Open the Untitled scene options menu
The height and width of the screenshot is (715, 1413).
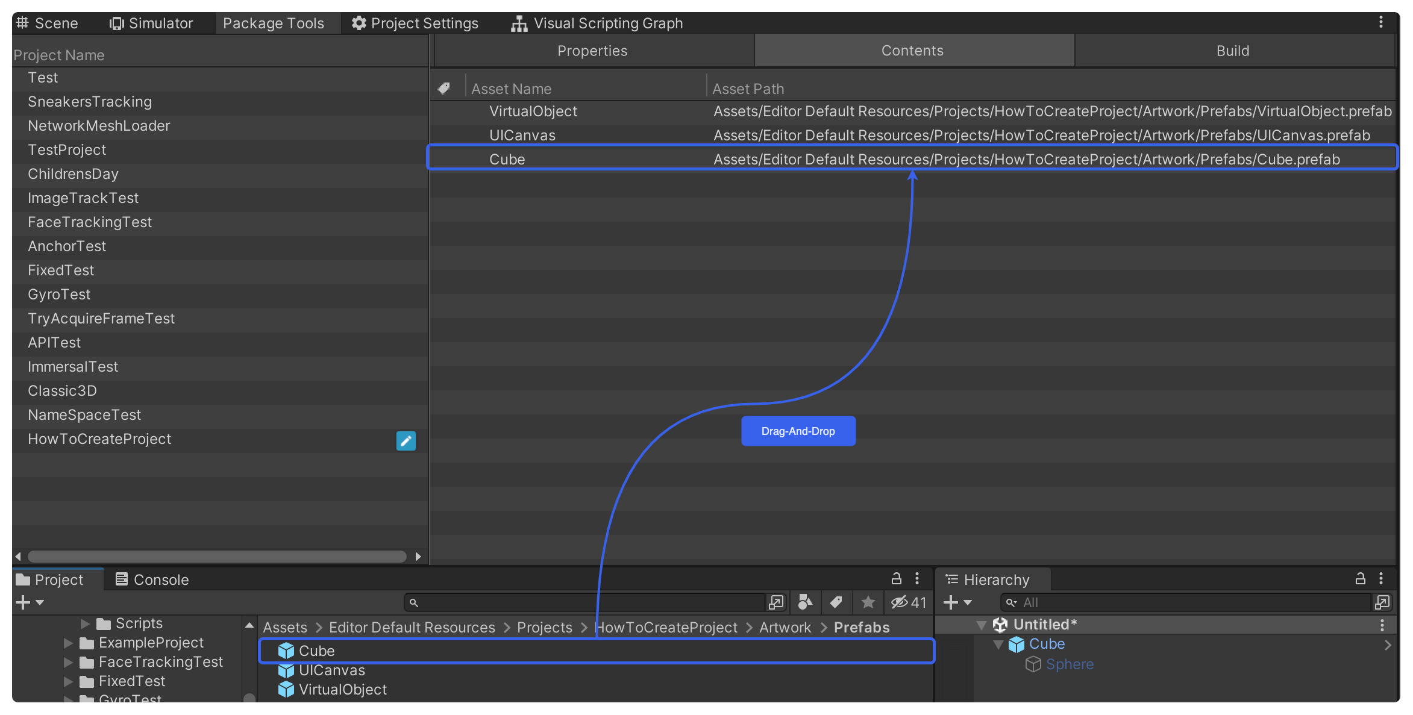(1382, 625)
